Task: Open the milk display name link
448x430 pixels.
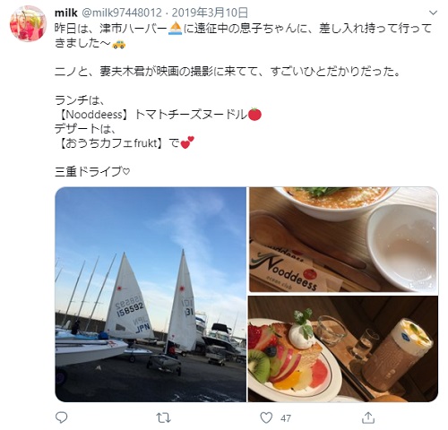Action: coord(66,13)
